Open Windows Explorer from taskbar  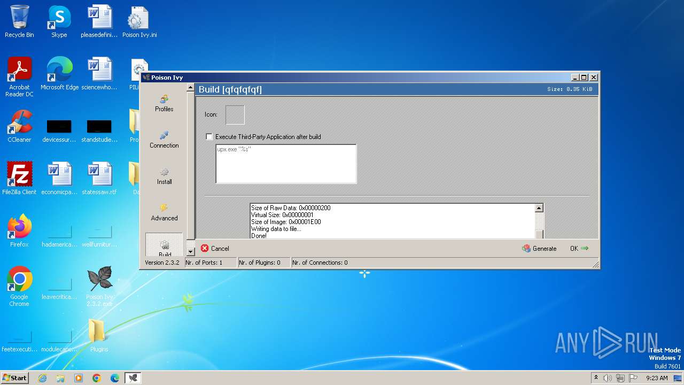pyautogui.click(x=60, y=378)
